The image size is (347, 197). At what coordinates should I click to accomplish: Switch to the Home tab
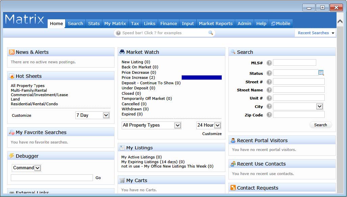click(56, 23)
